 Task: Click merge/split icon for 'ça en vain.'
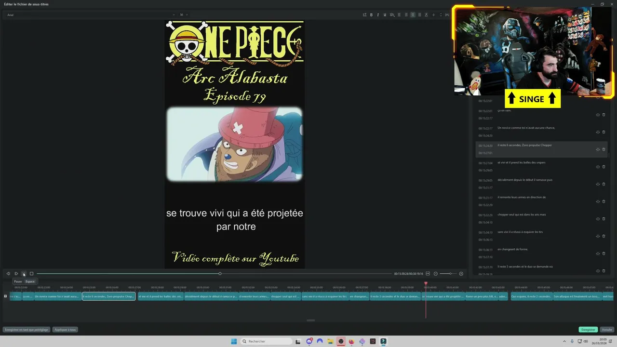[598, 115]
